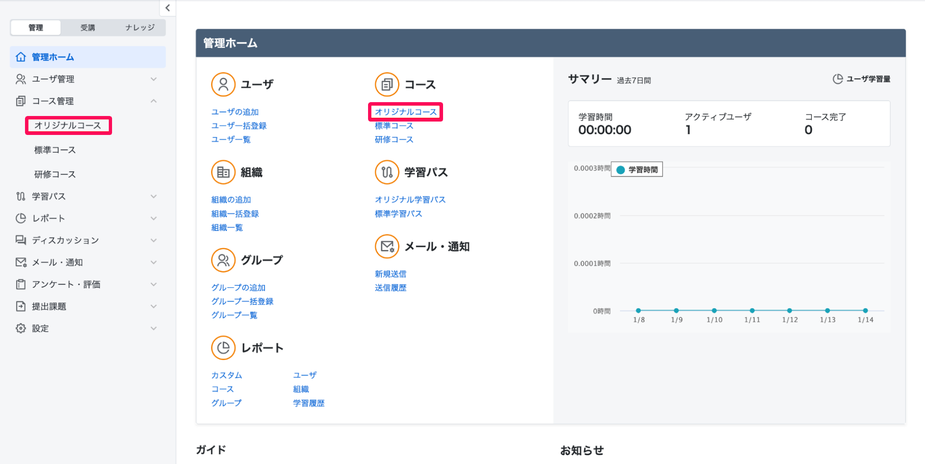This screenshot has height=464, width=925.
Task: Select 標準コース in the sidebar
Action: [55, 150]
